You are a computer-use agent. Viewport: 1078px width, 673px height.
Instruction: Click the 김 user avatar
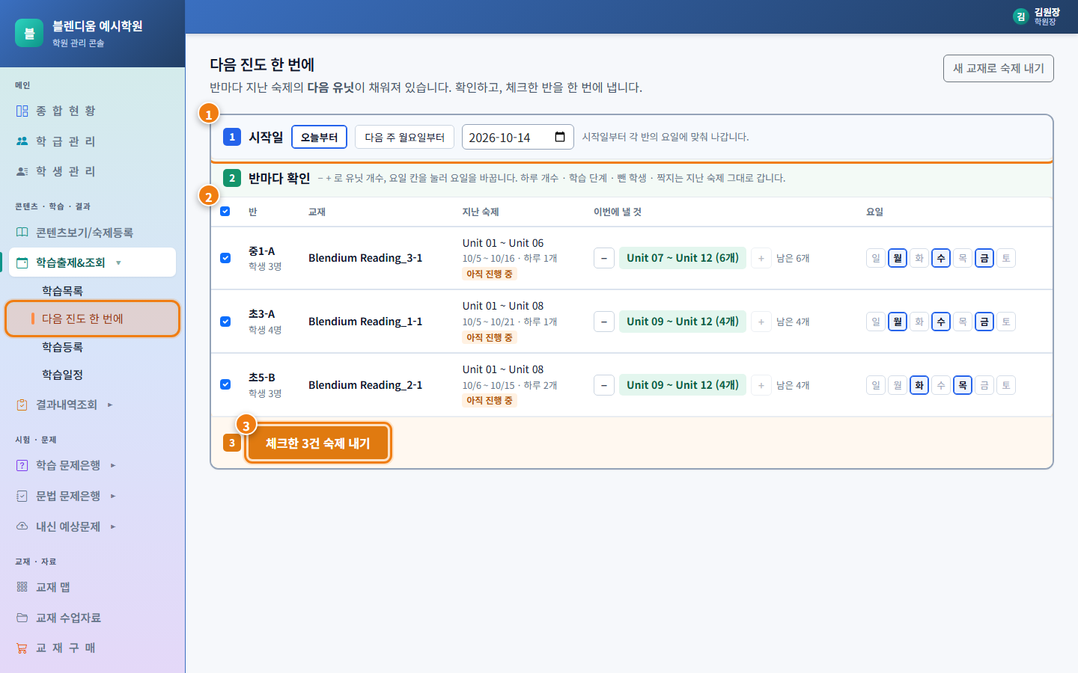tap(1020, 16)
